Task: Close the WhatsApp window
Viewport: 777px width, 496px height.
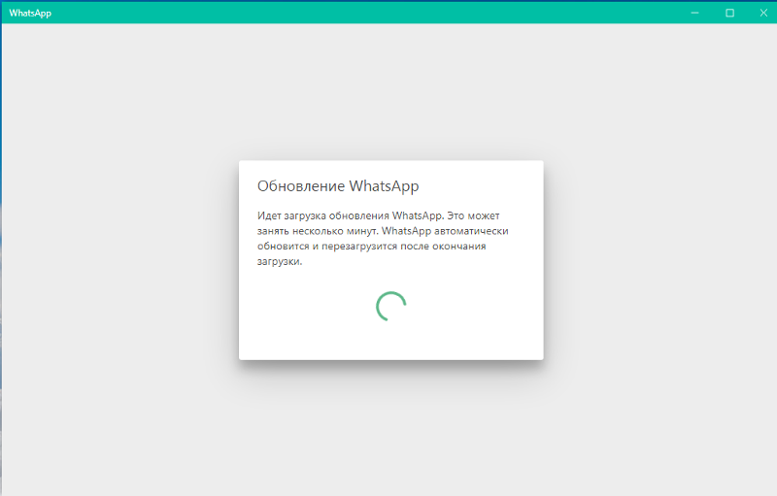Action: pyautogui.click(x=763, y=13)
